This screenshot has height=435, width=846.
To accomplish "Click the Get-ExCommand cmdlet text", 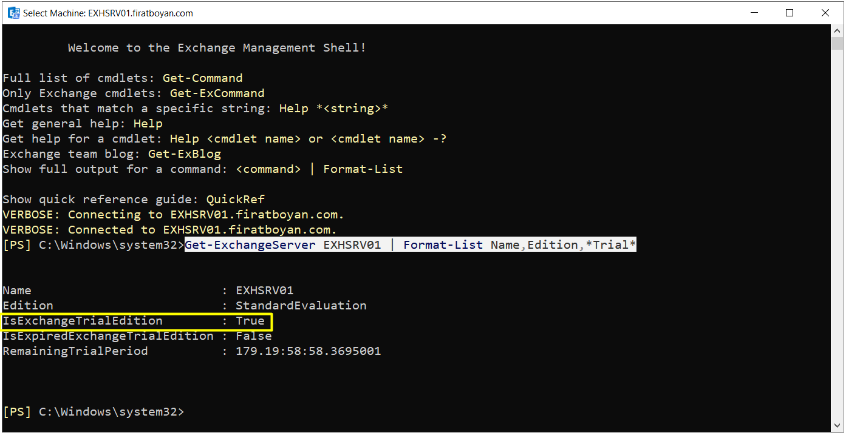I will pyautogui.click(x=217, y=93).
